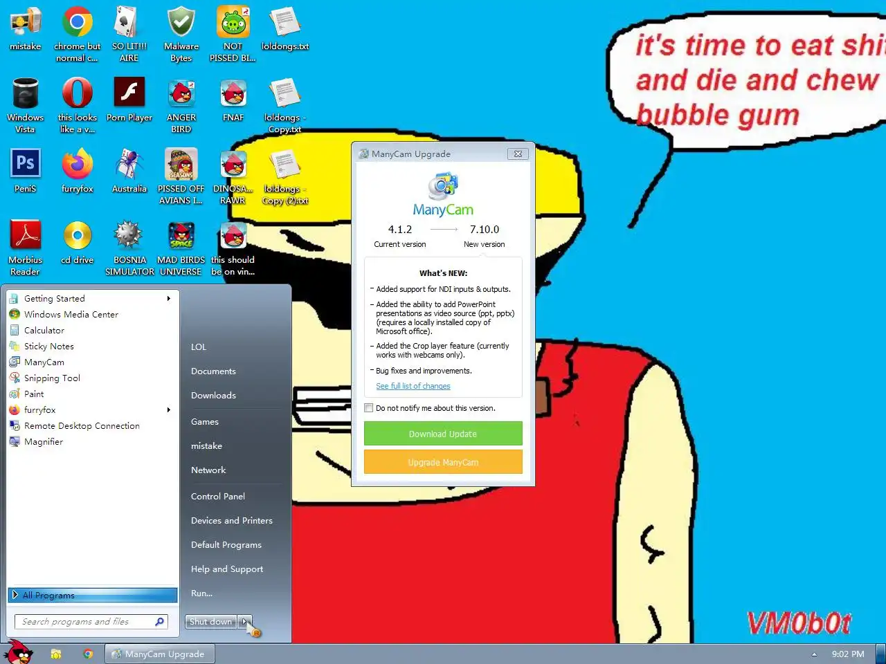
Task: Launch Windows Media Center from Start menu
Action: click(x=93, y=314)
